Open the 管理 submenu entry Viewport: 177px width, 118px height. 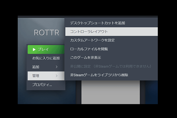click(x=46, y=76)
